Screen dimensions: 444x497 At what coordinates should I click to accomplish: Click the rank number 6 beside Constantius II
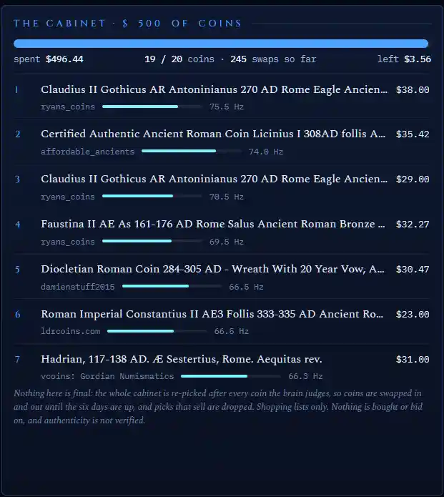click(17, 314)
